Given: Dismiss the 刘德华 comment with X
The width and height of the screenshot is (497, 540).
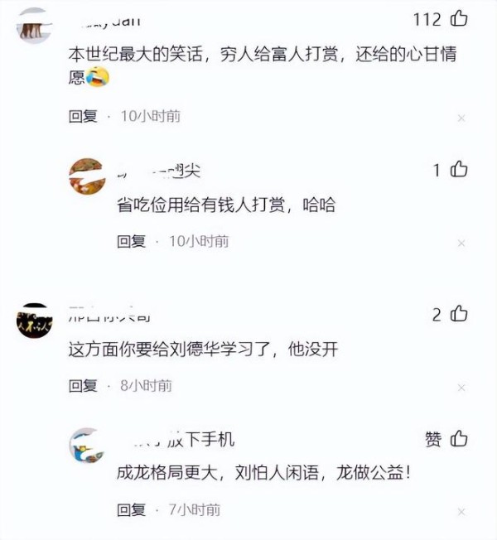Looking at the screenshot, I should click(461, 388).
